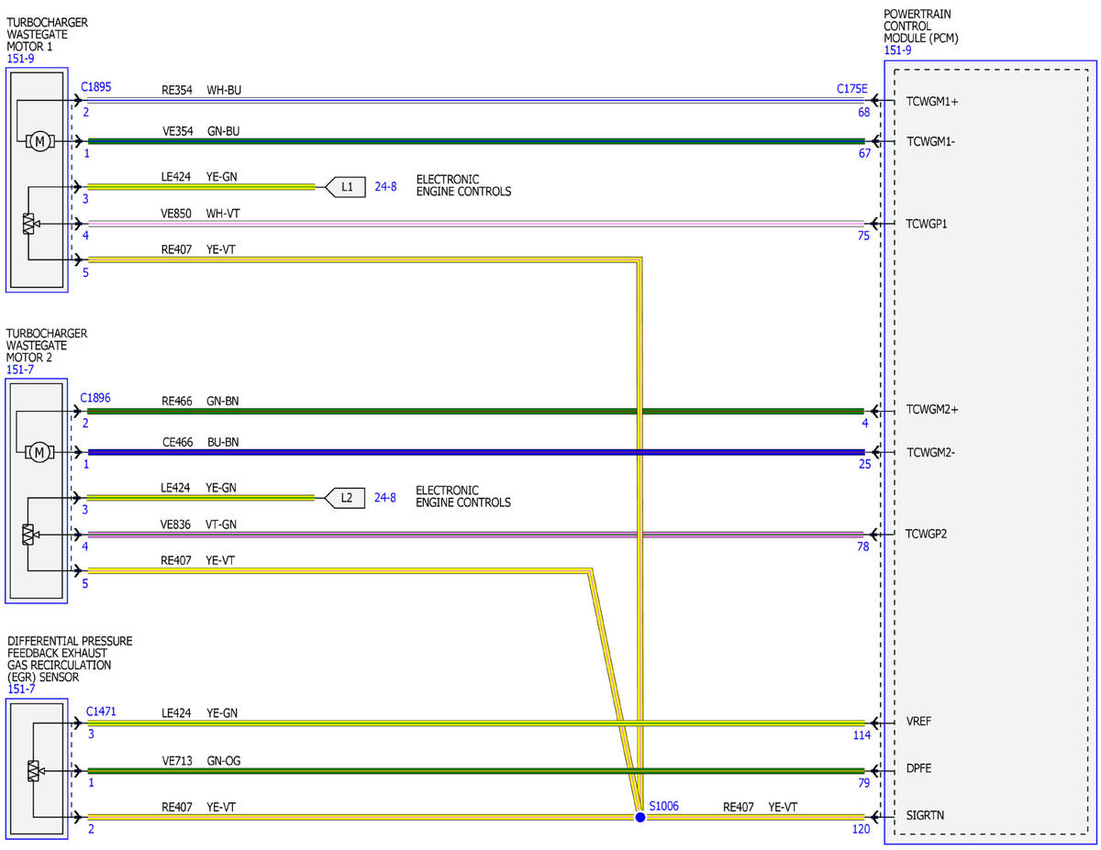Click the VE354 wire code

coord(177,130)
